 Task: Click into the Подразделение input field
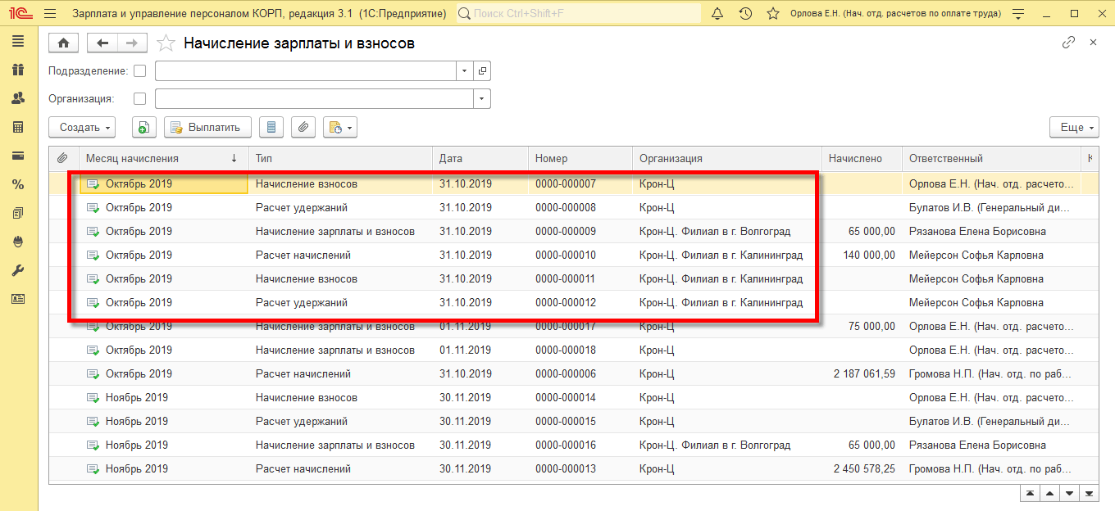[x=306, y=71]
